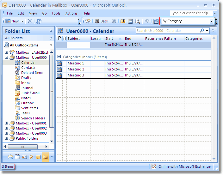Click the address book search icon
The image size is (223, 175).
39,21
